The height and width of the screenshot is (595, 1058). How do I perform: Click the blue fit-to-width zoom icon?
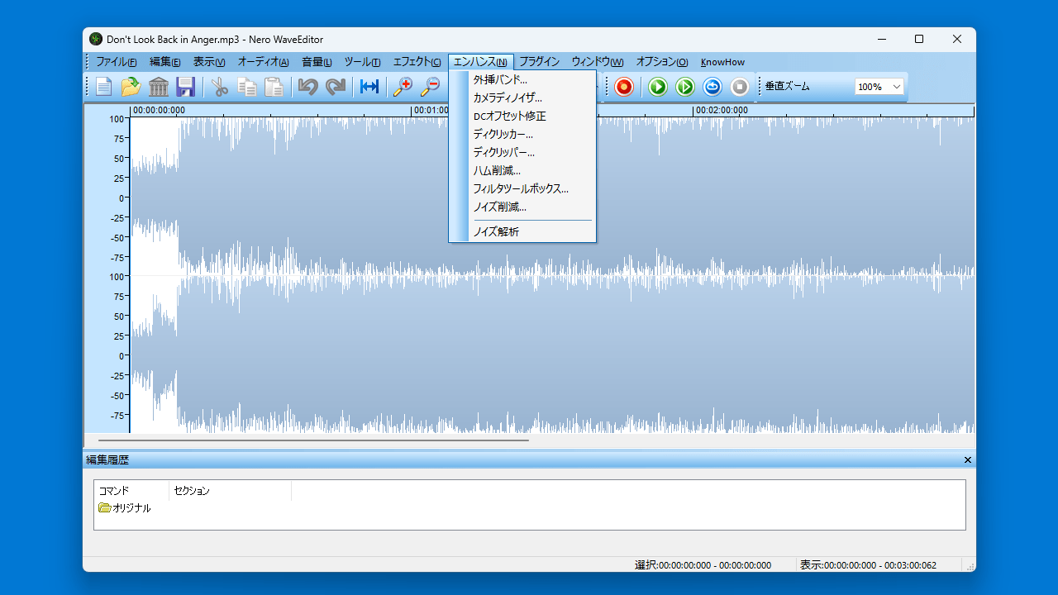[369, 87]
